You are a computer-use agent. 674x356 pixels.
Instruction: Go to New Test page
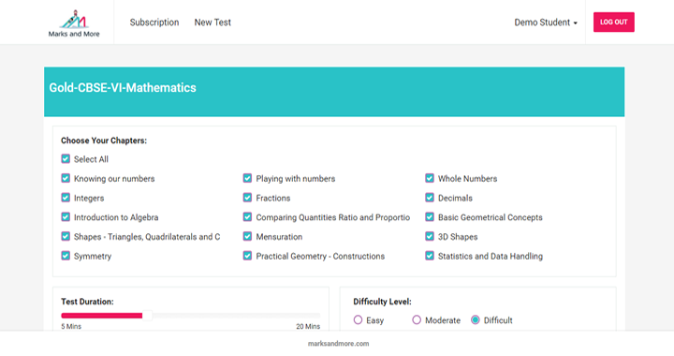tap(212, 22)
